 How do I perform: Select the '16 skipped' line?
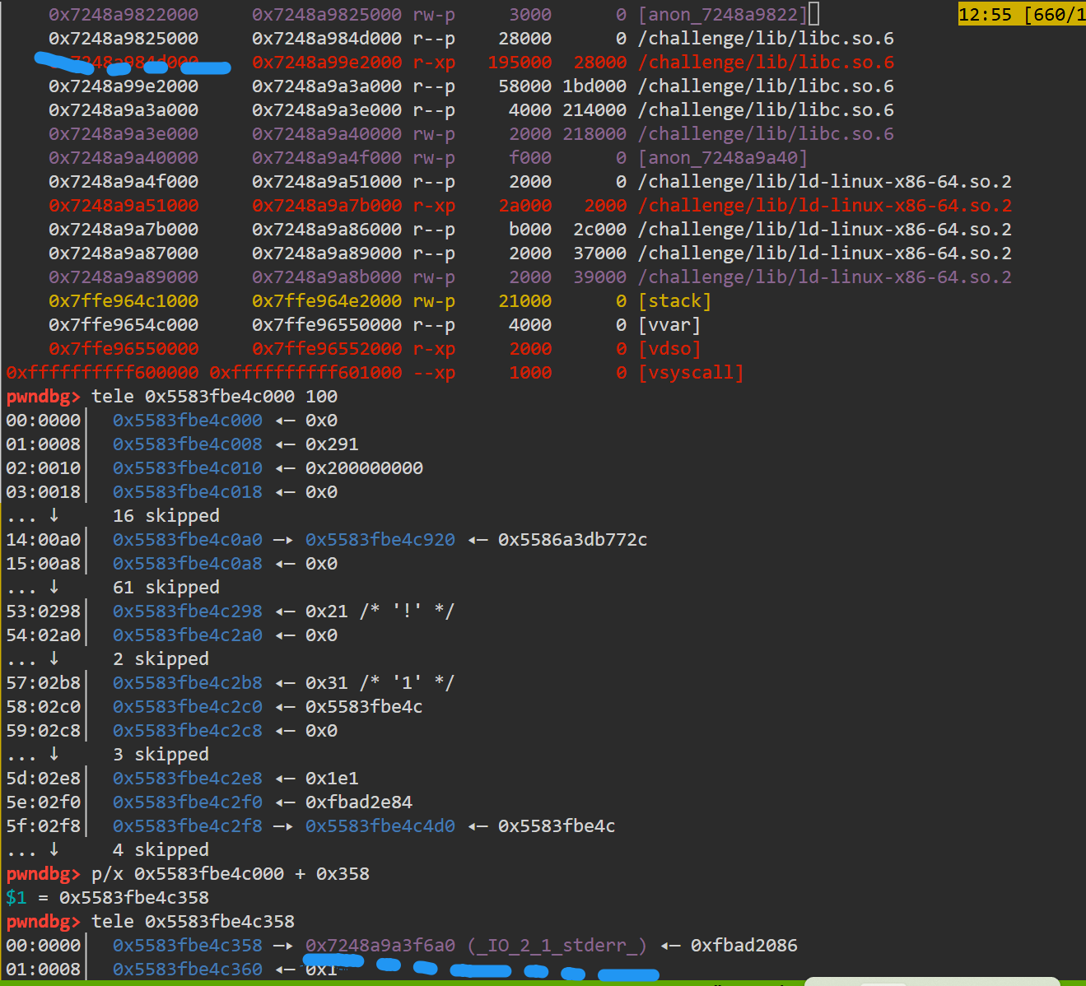pos(166,516)
